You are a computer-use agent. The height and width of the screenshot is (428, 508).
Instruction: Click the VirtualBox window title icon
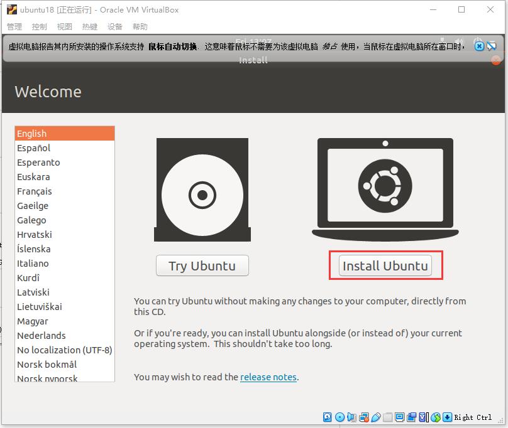[x=12, y=9]
